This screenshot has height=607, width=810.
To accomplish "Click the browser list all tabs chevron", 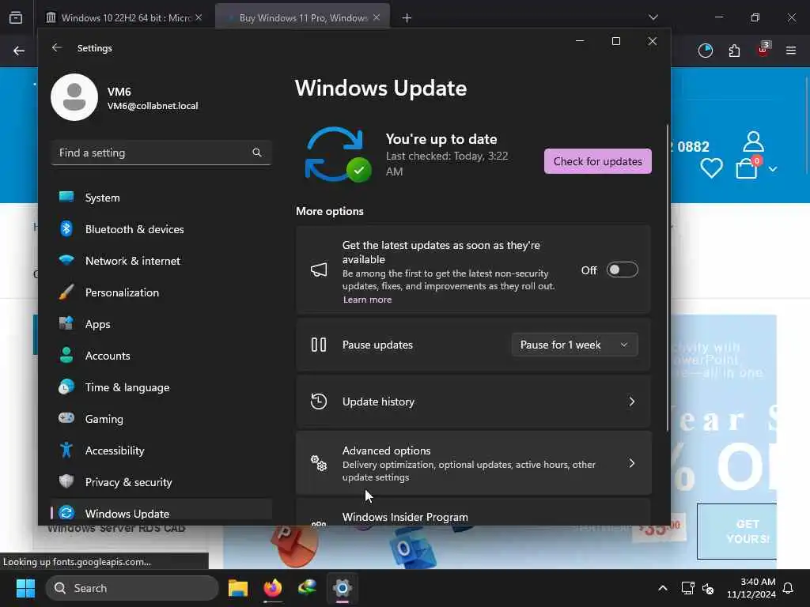I will click(x=653, y=17).
